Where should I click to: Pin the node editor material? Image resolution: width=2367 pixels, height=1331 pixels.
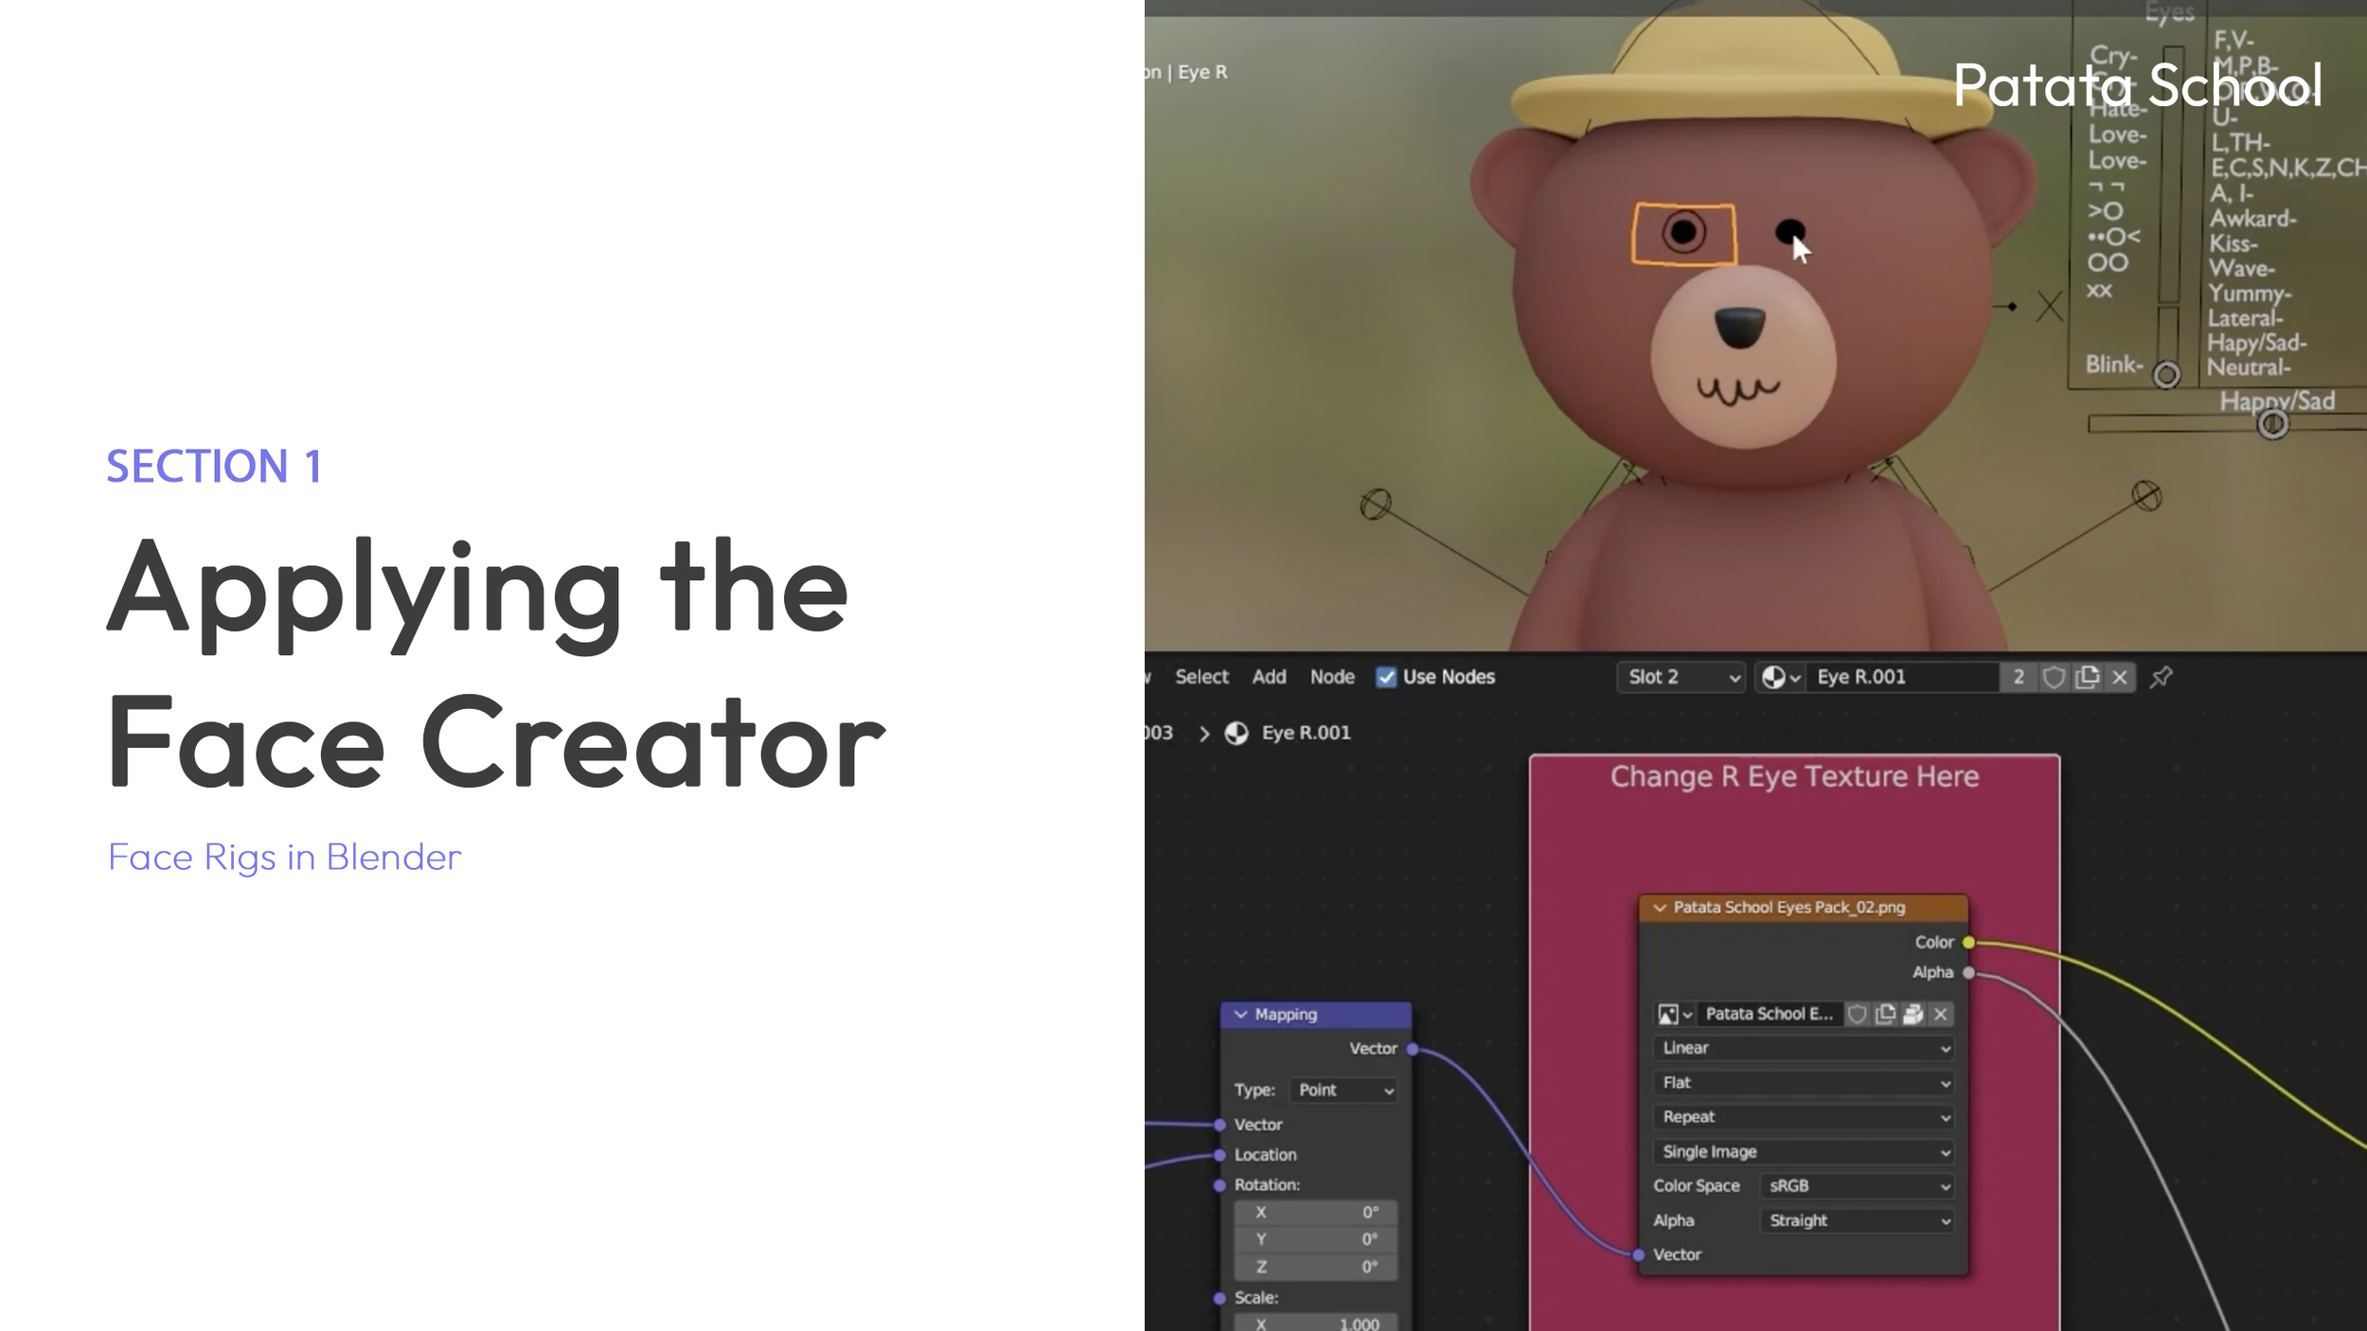click(x=2161, y=677)
